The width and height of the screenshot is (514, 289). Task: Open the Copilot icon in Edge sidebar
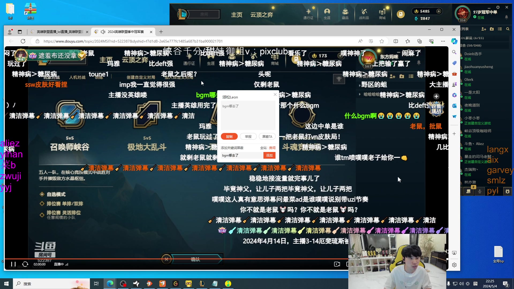click(x=454, y=41)
